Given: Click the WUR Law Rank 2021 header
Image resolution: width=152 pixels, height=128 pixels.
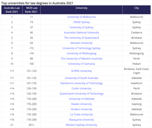Looking at the screenshot, I should 31,10.
